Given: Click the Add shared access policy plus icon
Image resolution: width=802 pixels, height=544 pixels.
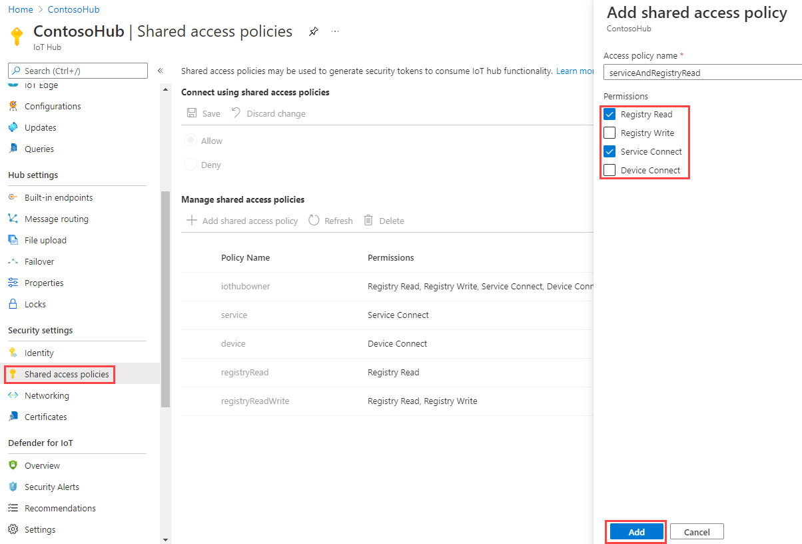Looking at the screenshot, I should click(192, 221).
